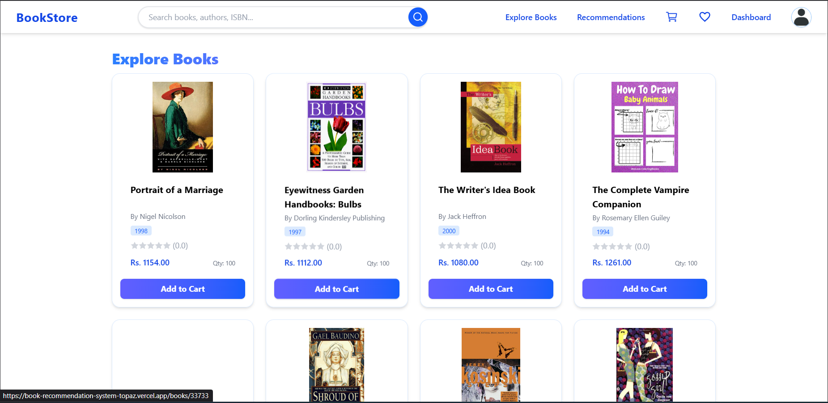
Task: Open the shopping cart icon
Action: click(672, 17)
